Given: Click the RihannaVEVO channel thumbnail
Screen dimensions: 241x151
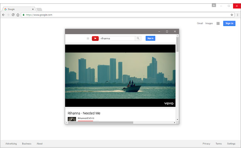Looking at the screenshot, I should click(x=72, y=119).
